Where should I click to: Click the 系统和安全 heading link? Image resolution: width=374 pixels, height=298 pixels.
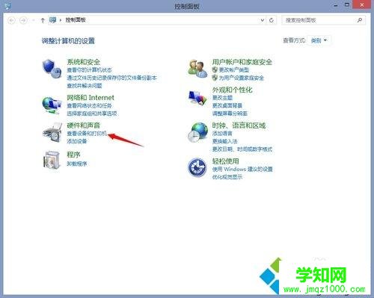[84, 62]
